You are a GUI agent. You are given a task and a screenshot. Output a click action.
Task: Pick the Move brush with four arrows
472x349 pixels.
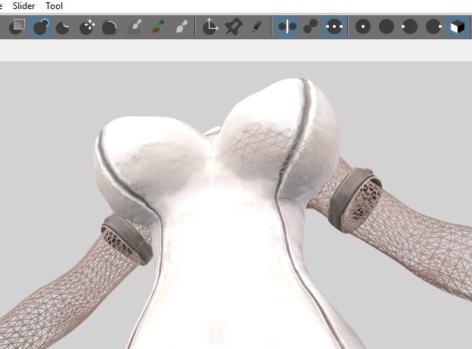tap(87, 27)
